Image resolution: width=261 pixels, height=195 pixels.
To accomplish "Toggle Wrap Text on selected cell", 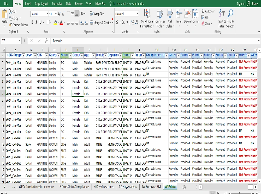I will (97, 14).
